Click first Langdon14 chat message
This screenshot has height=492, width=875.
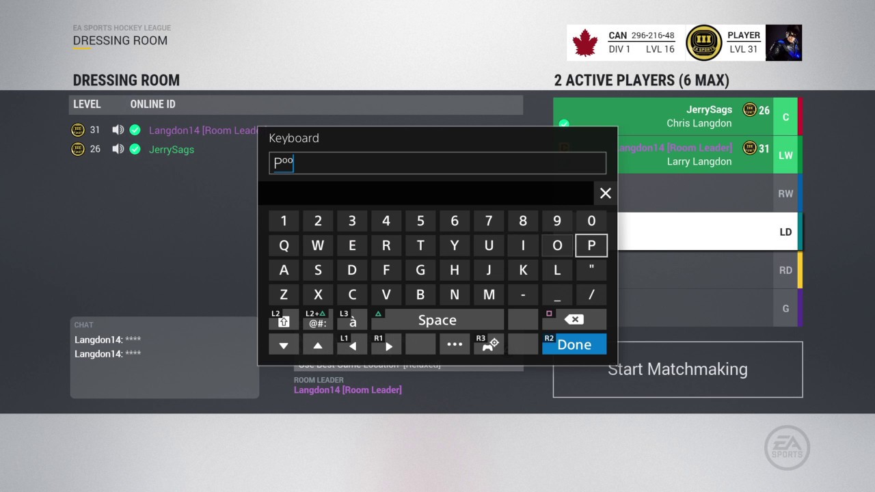point(107,340)
